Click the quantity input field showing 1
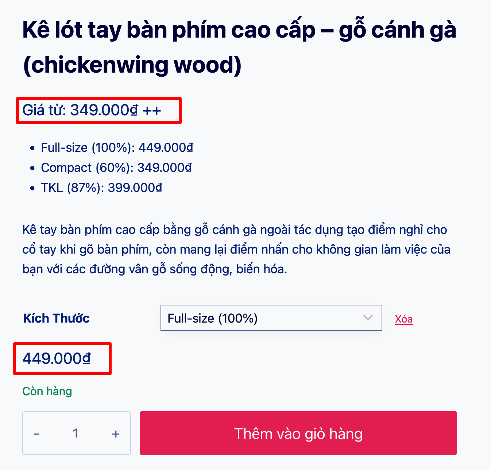This screenshot has width=491, height=470. [x=76, y=433]
